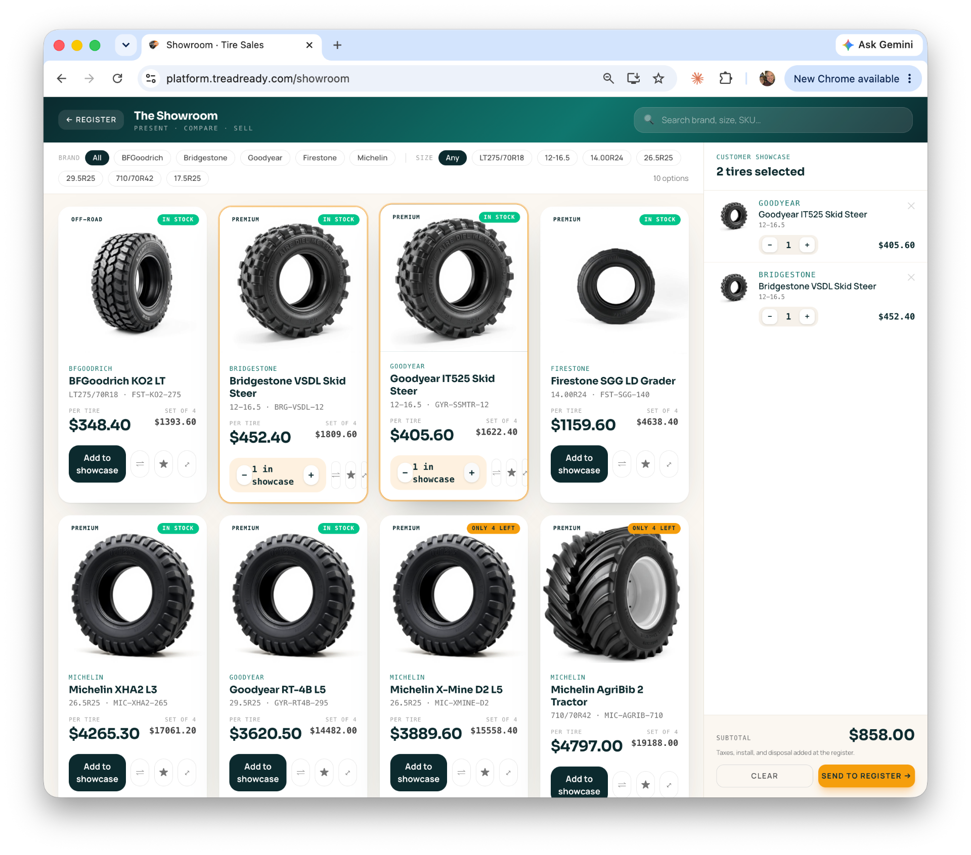Click compare icon on Firestone SGG LD Grader card
This screenshot has width=971, height=855.
pyautogui.click(x=622, y=464)
